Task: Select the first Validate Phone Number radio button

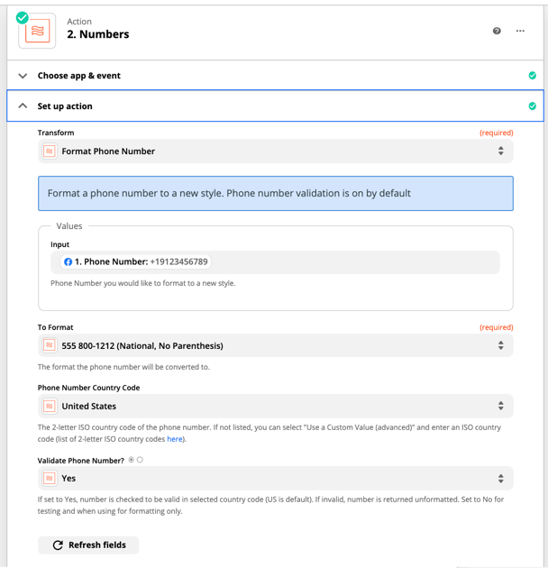Action: (131, 460)
